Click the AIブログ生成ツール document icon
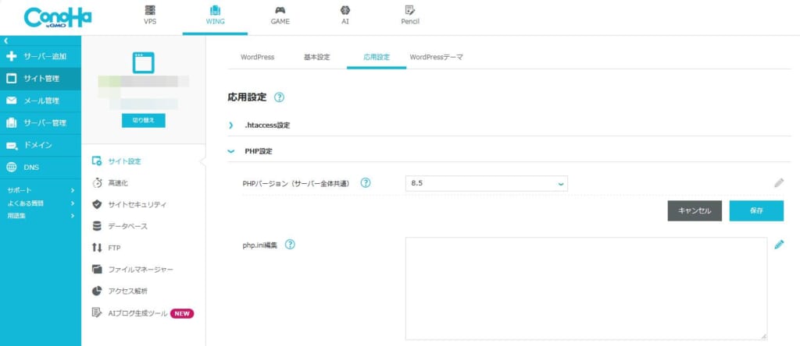This screenshot has width=800, height=346. (x=97, y=312)
